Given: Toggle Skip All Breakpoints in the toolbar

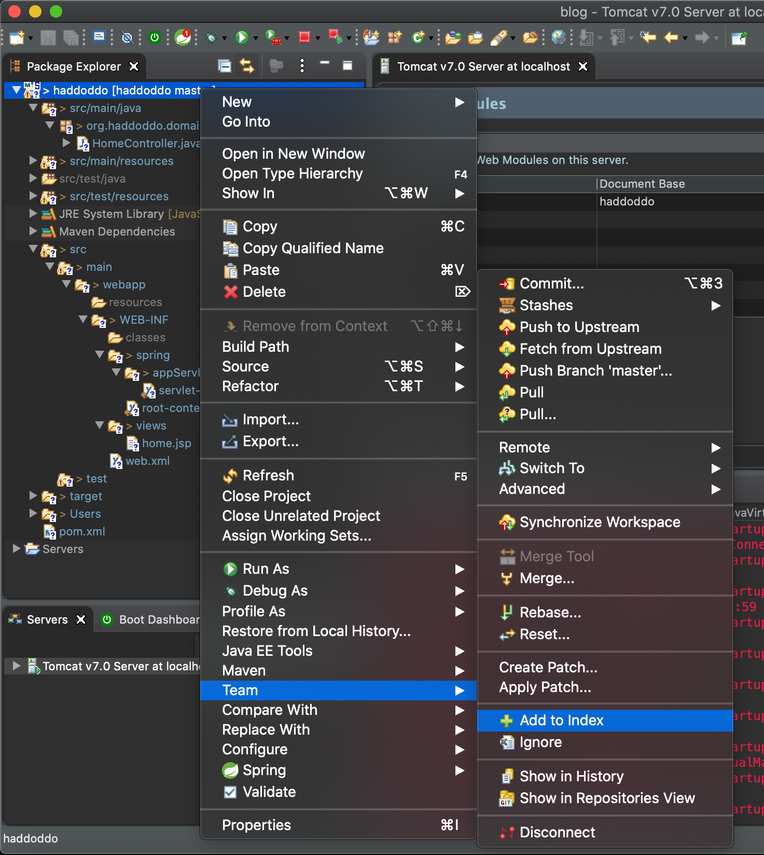Looking at the screenshot, I should point(127,37).
